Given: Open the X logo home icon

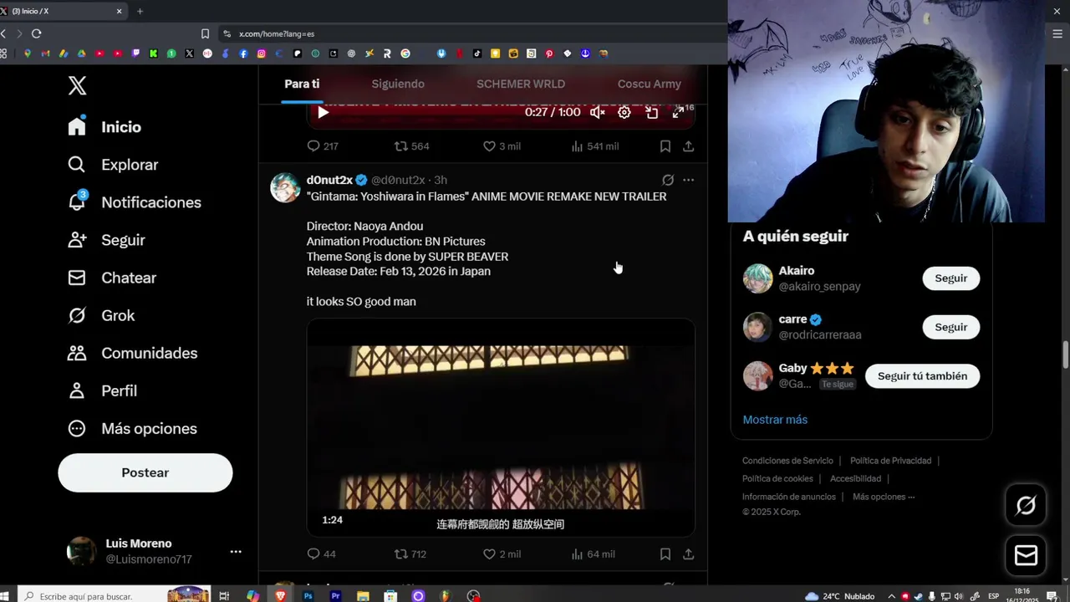Looking at the screenshot, I should coord(77,85).
